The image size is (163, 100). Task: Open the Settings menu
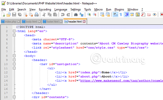click(x=75, y=9)
